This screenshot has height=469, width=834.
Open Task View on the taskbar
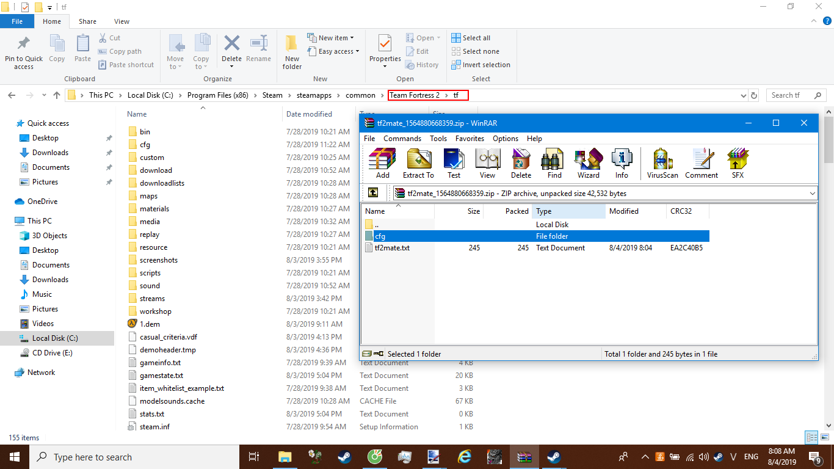click(254, 457)
